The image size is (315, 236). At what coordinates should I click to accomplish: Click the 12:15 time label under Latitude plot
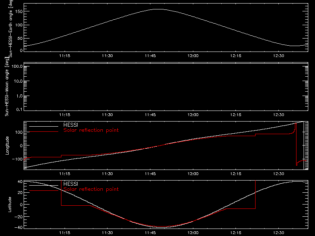[236, 232]
